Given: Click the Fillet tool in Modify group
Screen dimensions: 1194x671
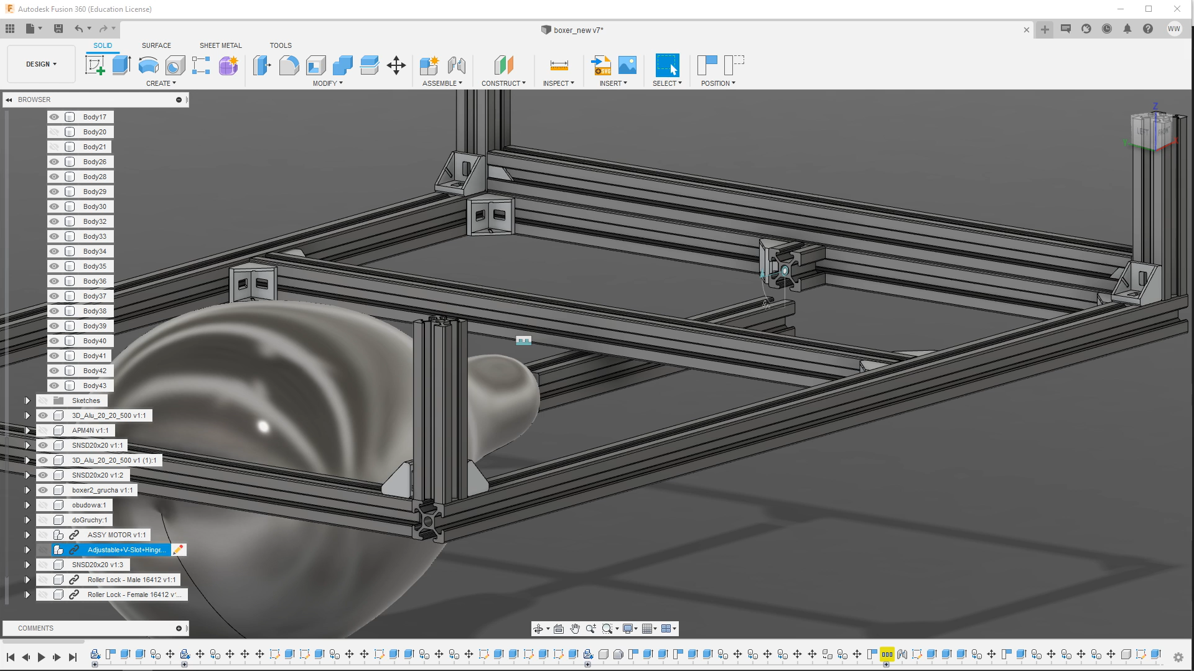Looking at the screenshot, I should [289, 65].
